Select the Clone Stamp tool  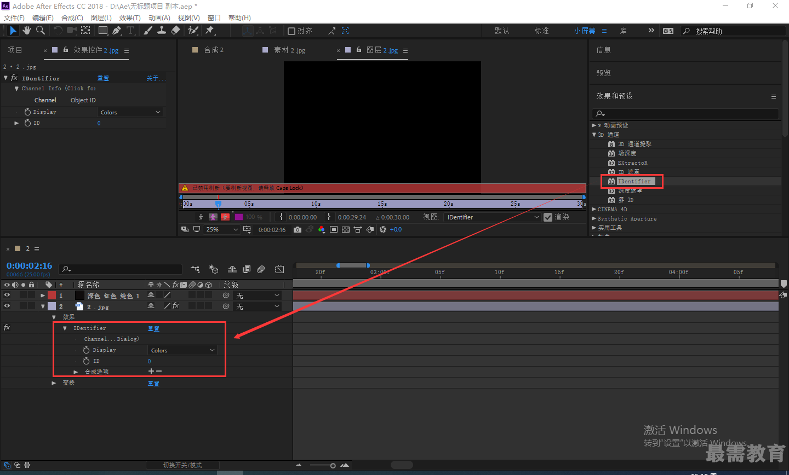pyautogui.click(x=162, y=31)
